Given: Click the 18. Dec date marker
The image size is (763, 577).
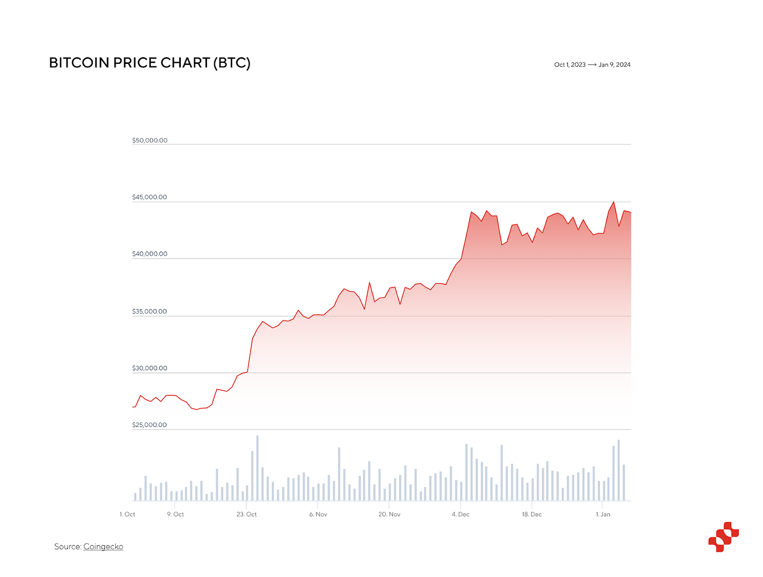Looking at the screenshot, I should point(532,515).
